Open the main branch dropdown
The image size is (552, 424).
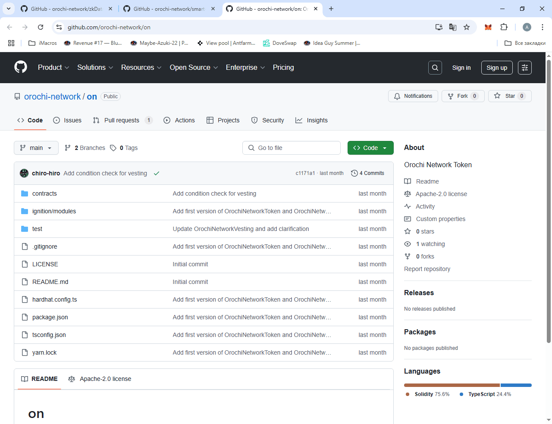[36, 148]
